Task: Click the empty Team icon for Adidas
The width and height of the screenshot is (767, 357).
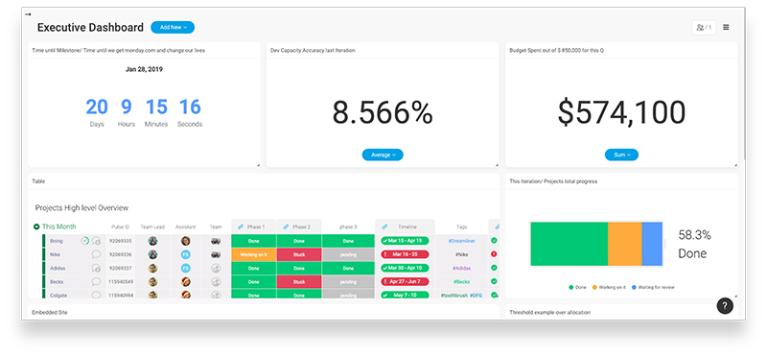Action: tap(216, 268)
